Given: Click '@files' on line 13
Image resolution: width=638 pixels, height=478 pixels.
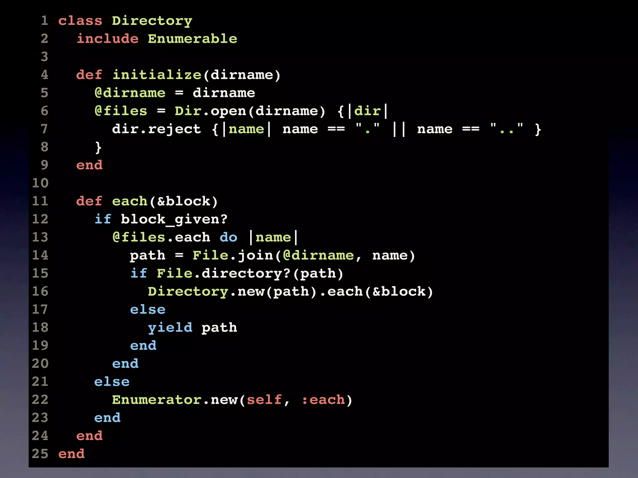Looking at the screenshot, I should coord(139,237).
